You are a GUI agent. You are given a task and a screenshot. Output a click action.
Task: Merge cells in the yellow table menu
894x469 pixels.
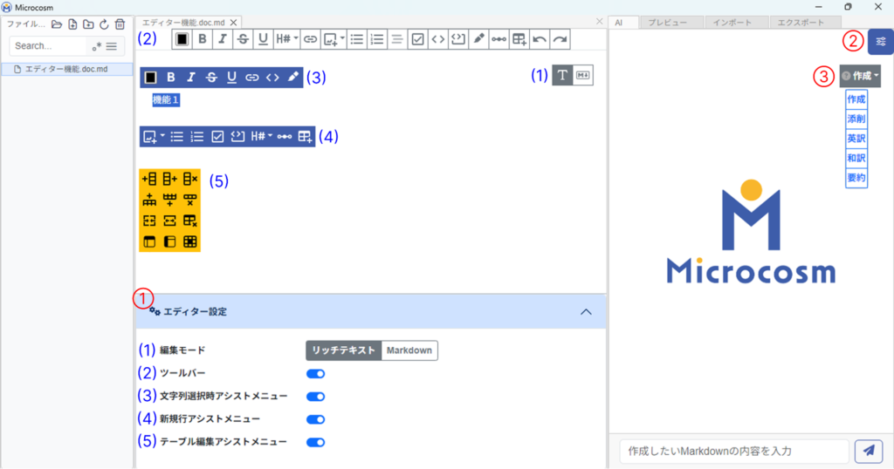coord(149,221)
